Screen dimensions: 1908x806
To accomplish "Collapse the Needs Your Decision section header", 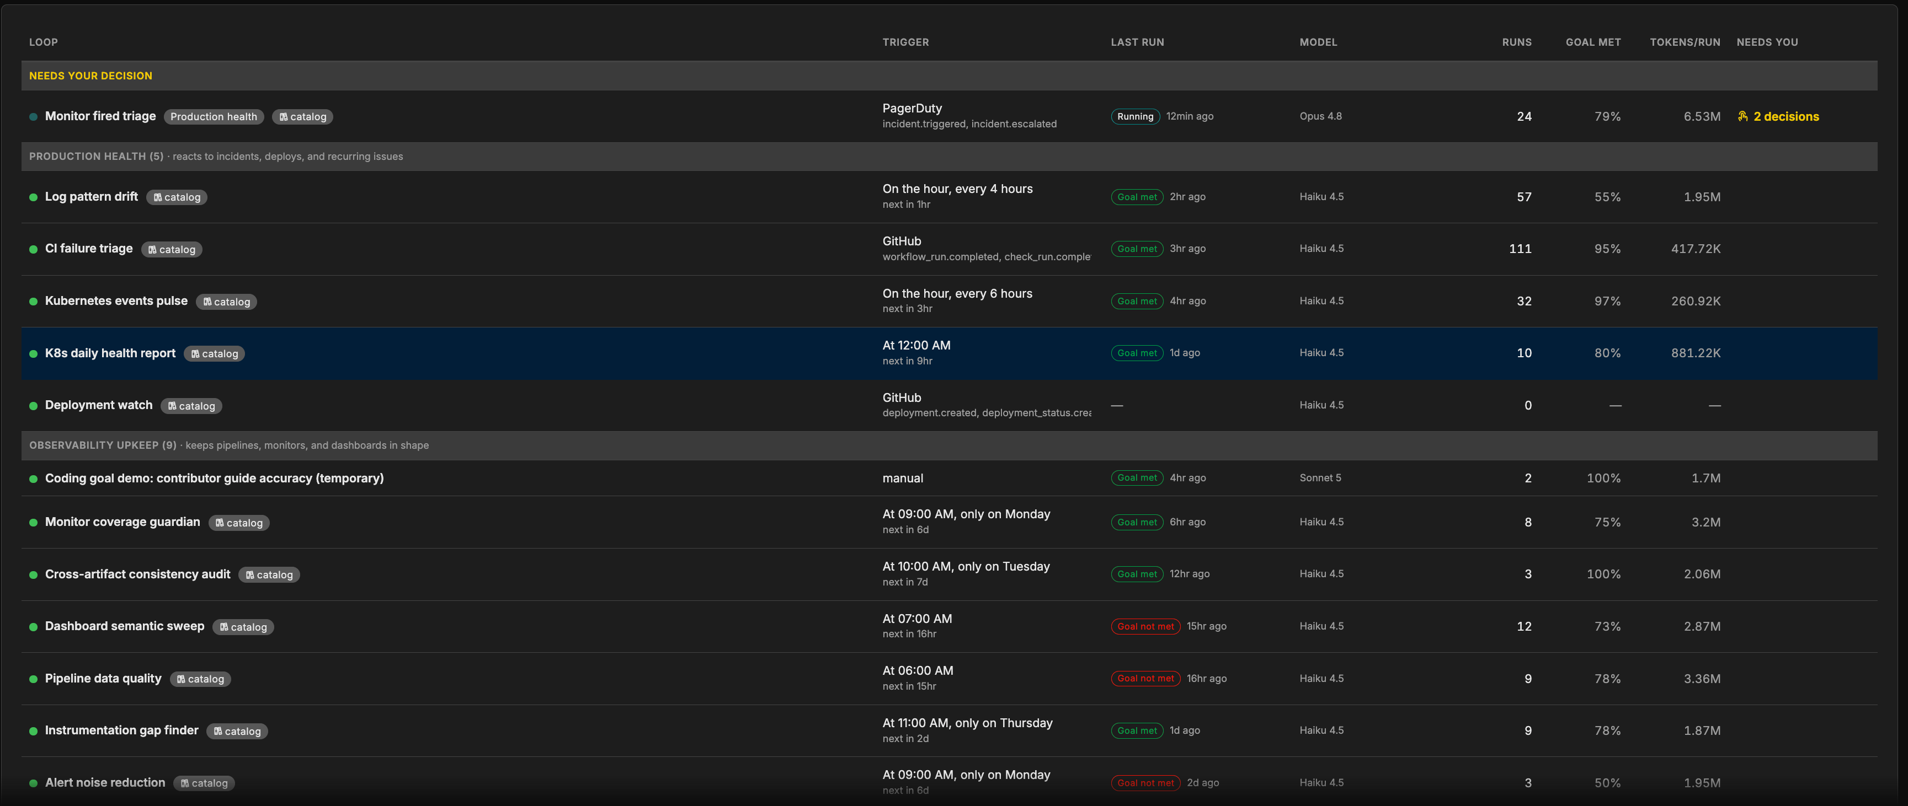I will point(949,76).
